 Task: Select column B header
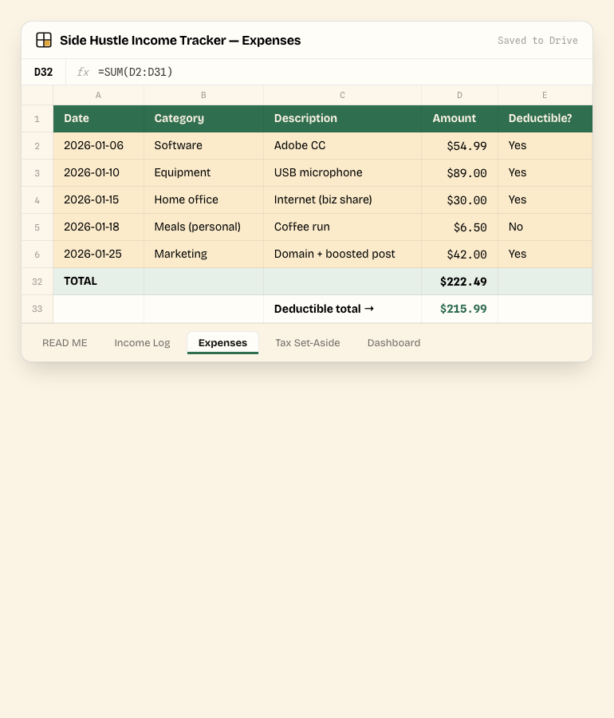tap(203, 95)
